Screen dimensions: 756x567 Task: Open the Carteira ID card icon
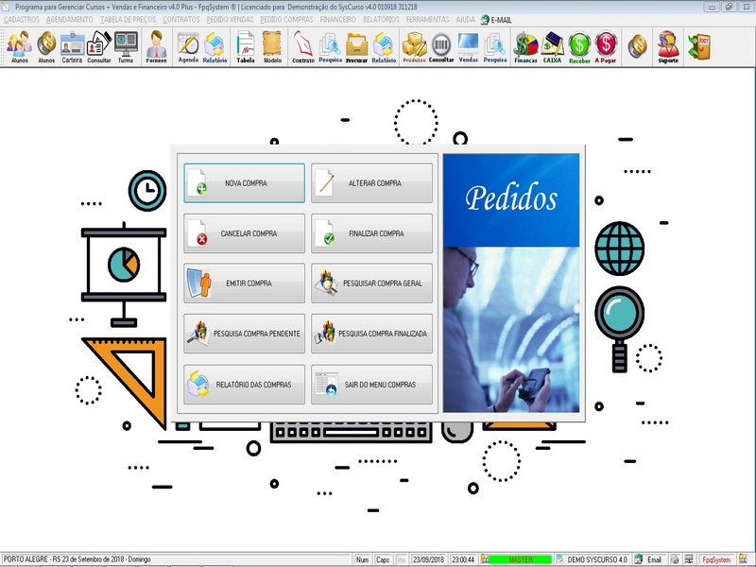(73, 46)
